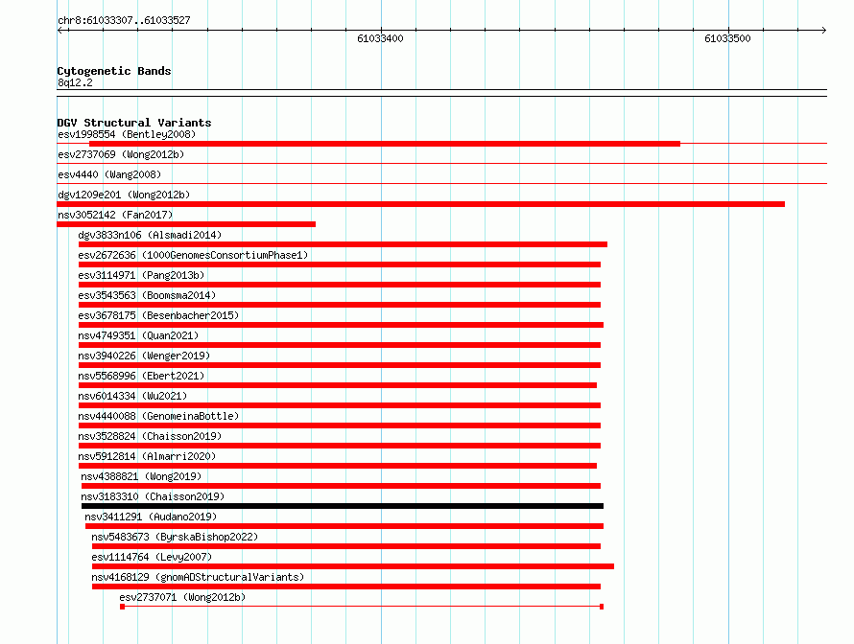Open variant esv1114764 (Levy2007) label
This screenshot has height=644, width=854.
point(152,557)
